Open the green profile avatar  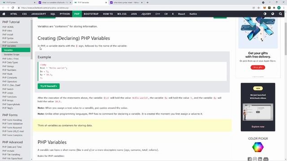(x=279, y=8)
